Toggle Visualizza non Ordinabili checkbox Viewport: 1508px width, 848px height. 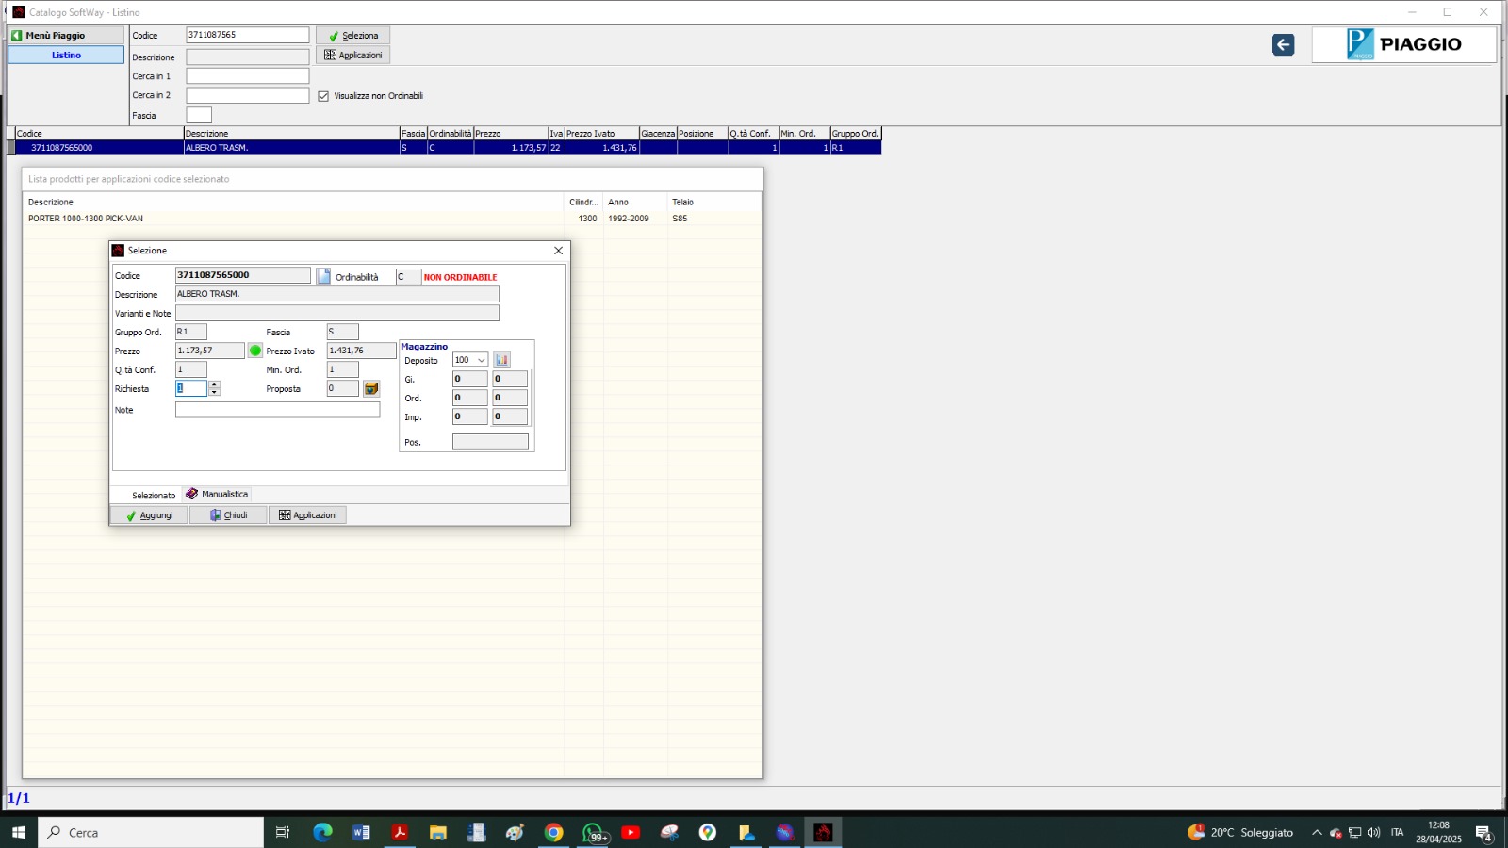coord(323,96)
